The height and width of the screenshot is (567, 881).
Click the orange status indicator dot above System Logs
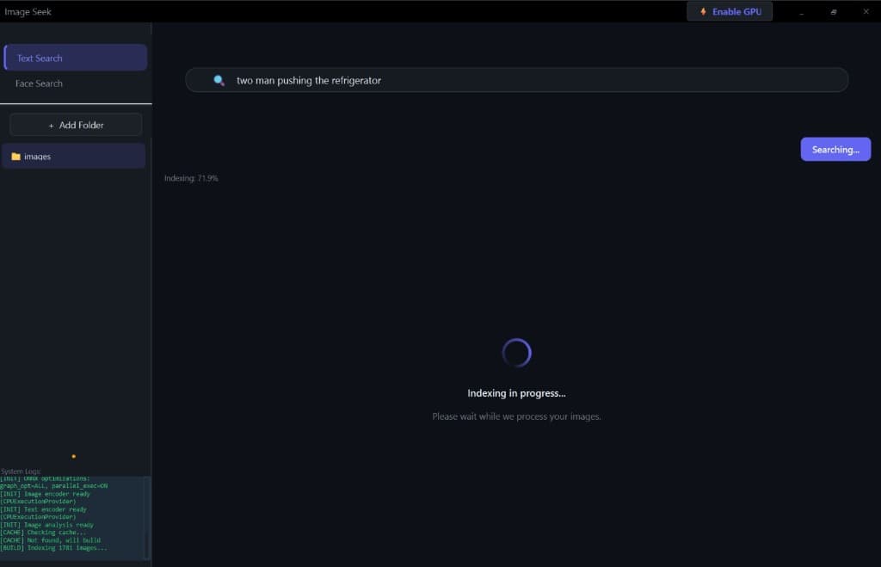click(x=73, y=456)
